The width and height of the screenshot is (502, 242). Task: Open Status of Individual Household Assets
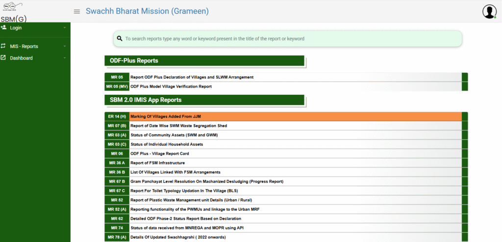[x=167, y=144]
